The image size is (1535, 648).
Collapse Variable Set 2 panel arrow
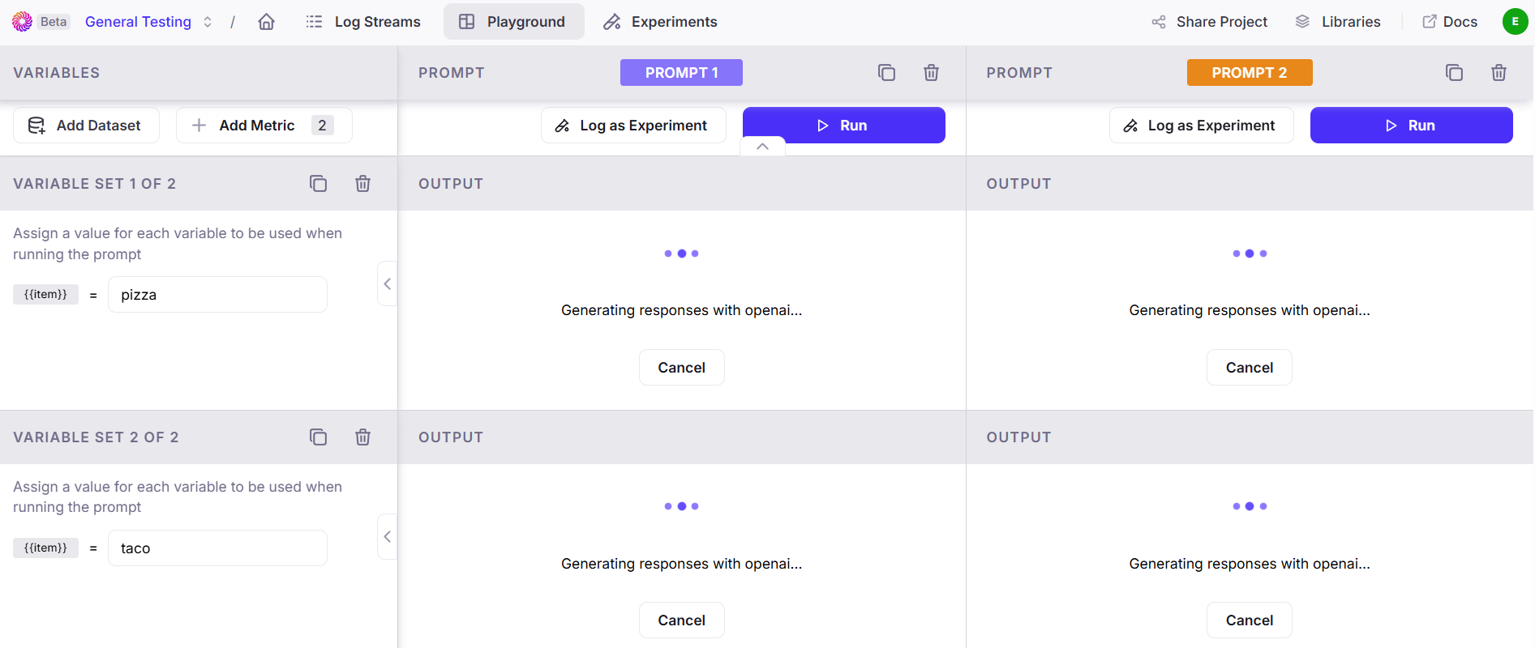(388, 536)
